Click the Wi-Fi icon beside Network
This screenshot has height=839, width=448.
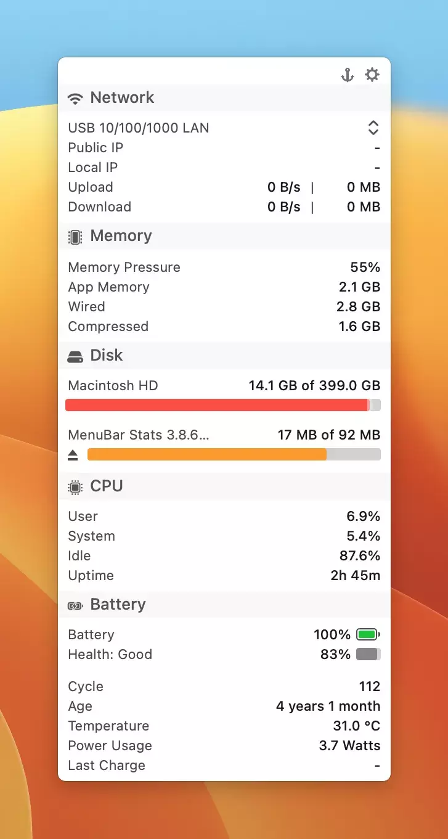coord(75,98)
